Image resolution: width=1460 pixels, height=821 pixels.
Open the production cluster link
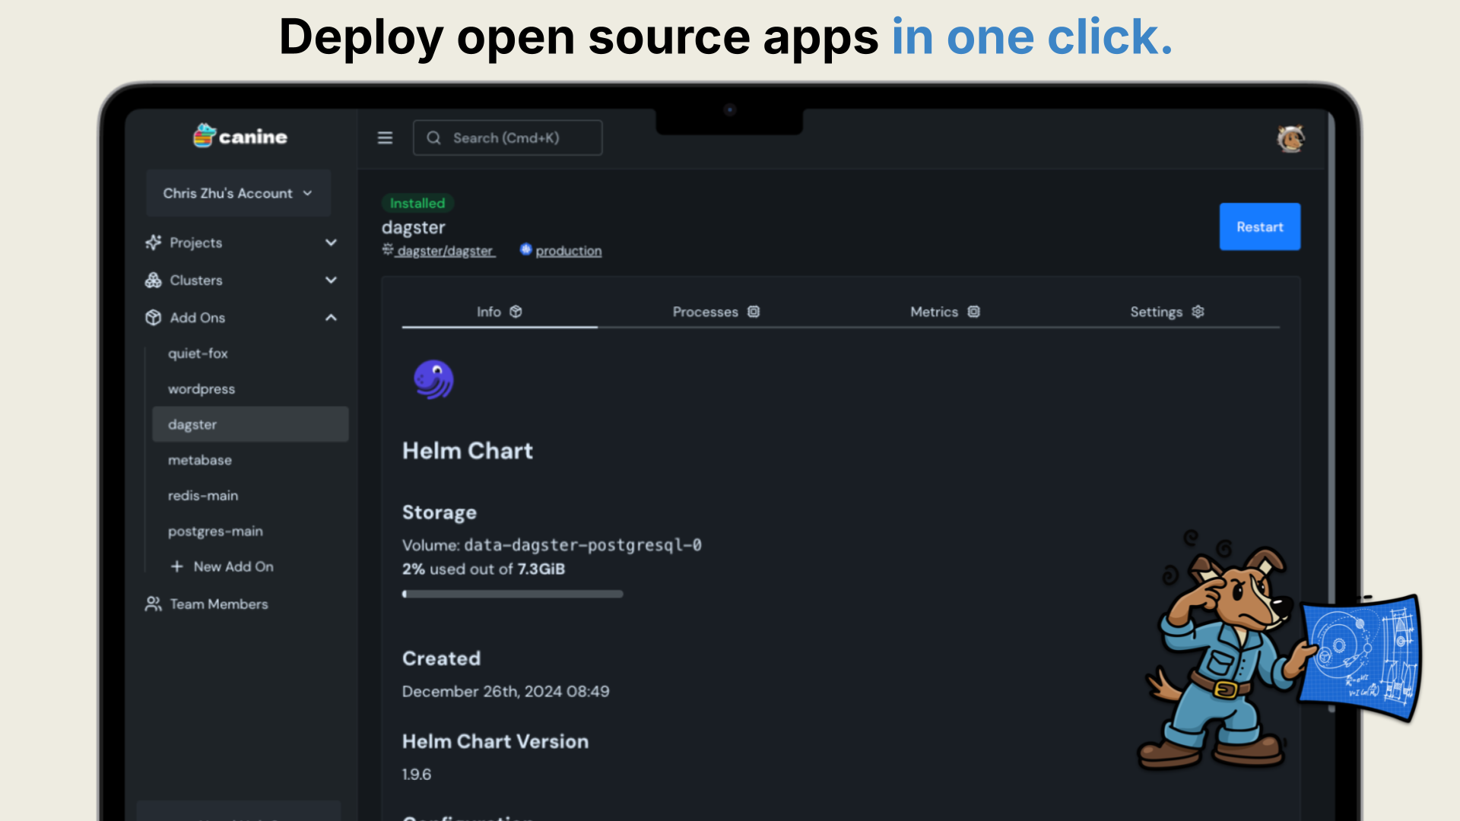(x=568, y=251)
